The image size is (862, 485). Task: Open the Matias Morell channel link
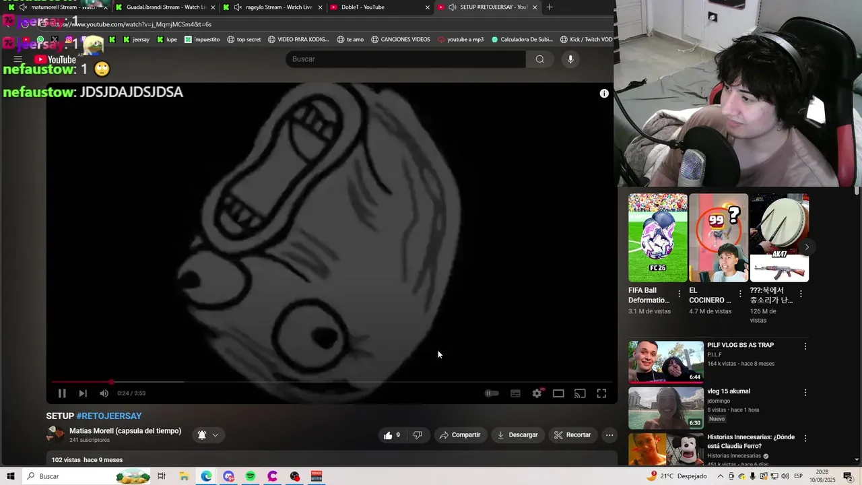[125, 431]
